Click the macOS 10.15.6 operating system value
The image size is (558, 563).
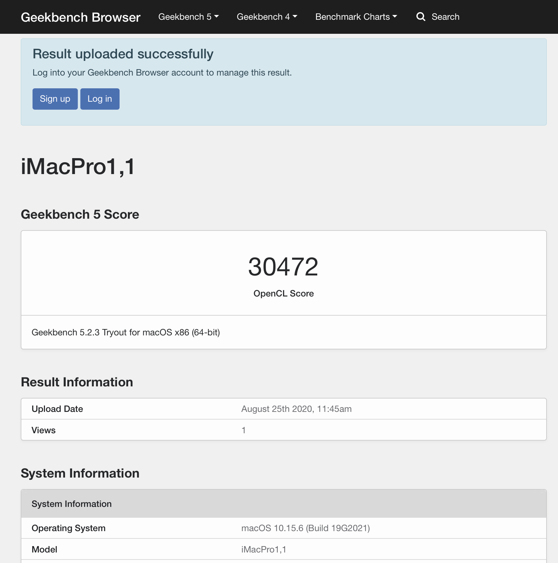[305, 528]
